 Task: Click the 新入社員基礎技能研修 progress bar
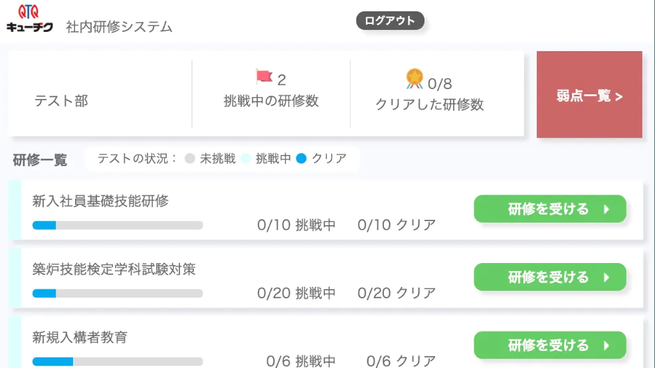[x=118, y=226]
